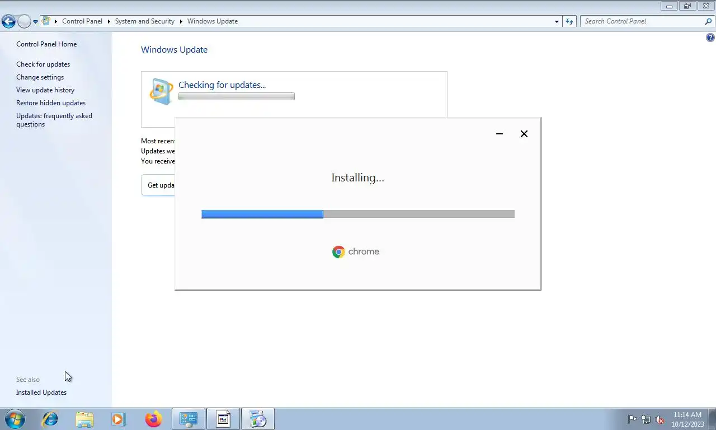
Task: Click the muted volume tray icon
Action: coord(660,419)
